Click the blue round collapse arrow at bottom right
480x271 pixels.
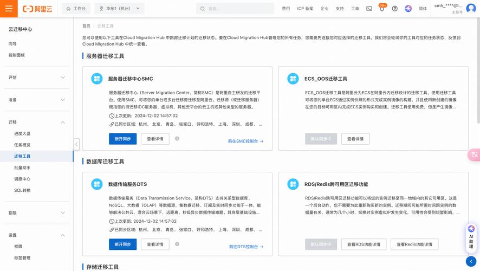point(471,261)
